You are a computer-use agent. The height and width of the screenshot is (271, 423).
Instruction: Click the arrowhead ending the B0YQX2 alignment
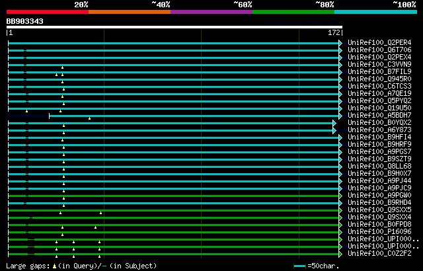click(334, 123)
